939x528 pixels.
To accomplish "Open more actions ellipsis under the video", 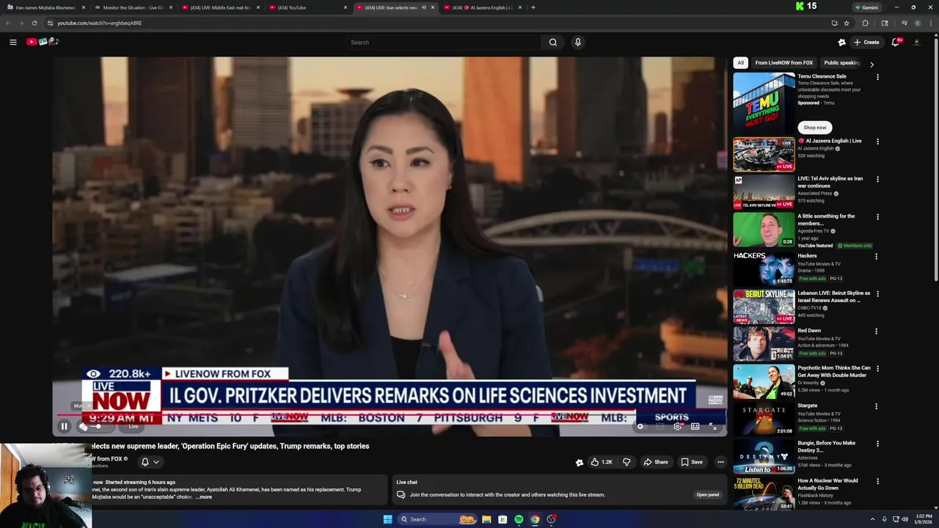I will click(x=720, y=462).
